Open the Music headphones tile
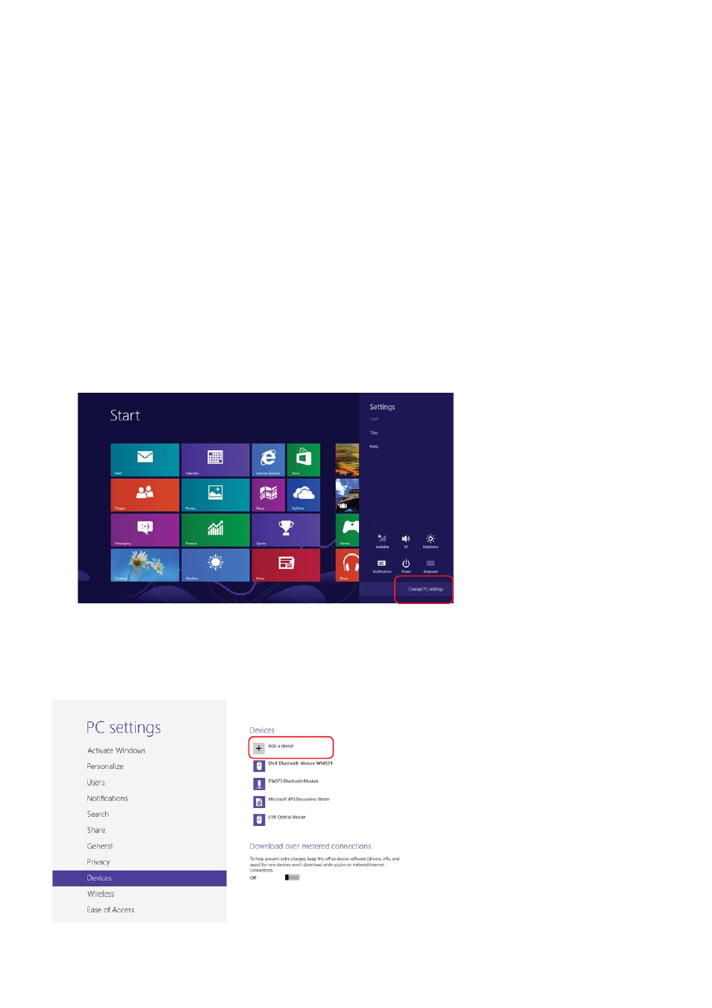 [347, 565]
